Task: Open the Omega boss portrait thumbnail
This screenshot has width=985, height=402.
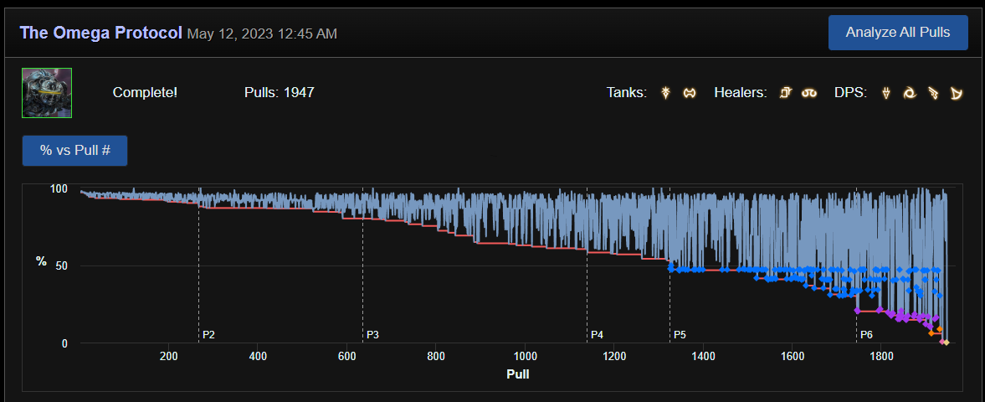Action: (x=47, y=93)
